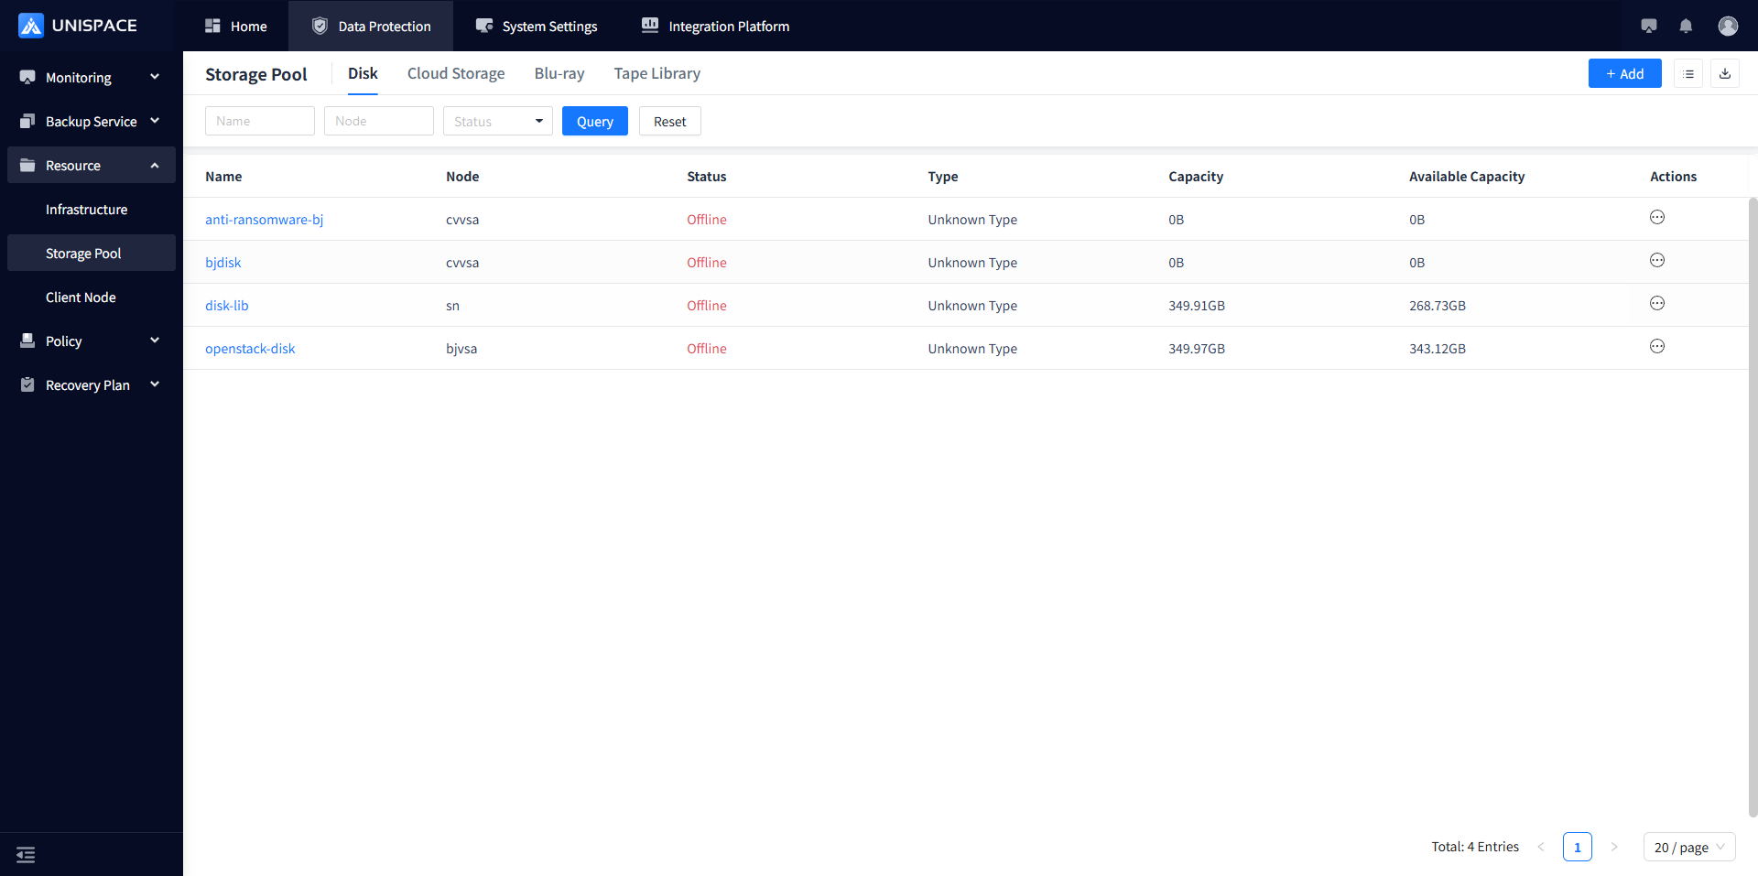Collapse the sidebar using the bottom icon

click(26, 854)
